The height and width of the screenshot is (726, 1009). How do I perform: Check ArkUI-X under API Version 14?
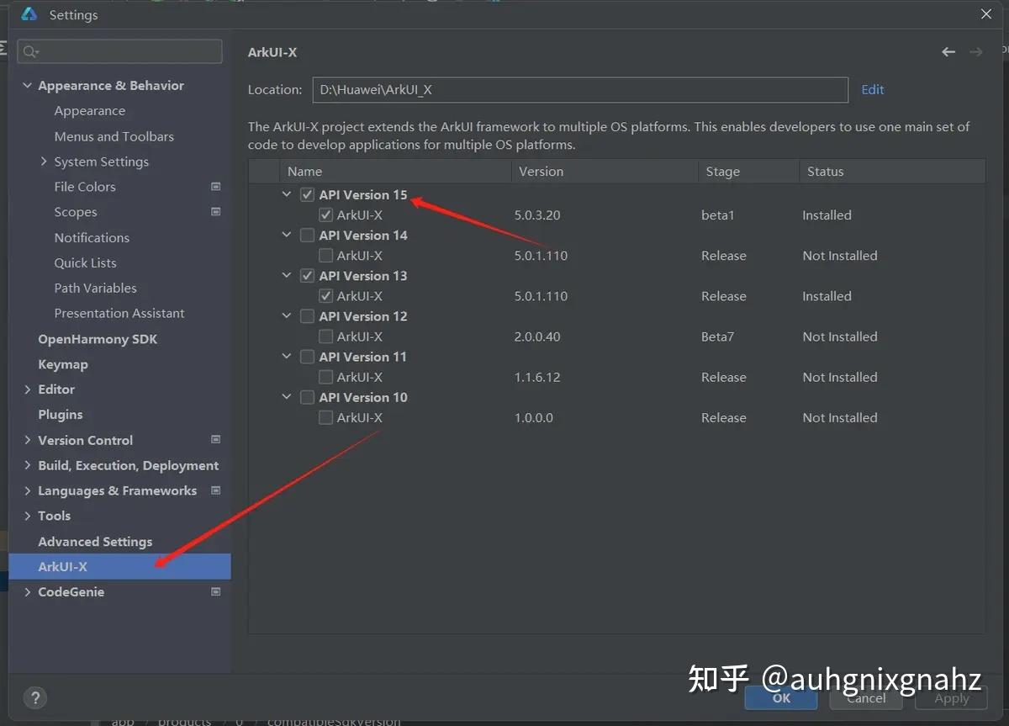pyautogui.click(x=325, y=255)
